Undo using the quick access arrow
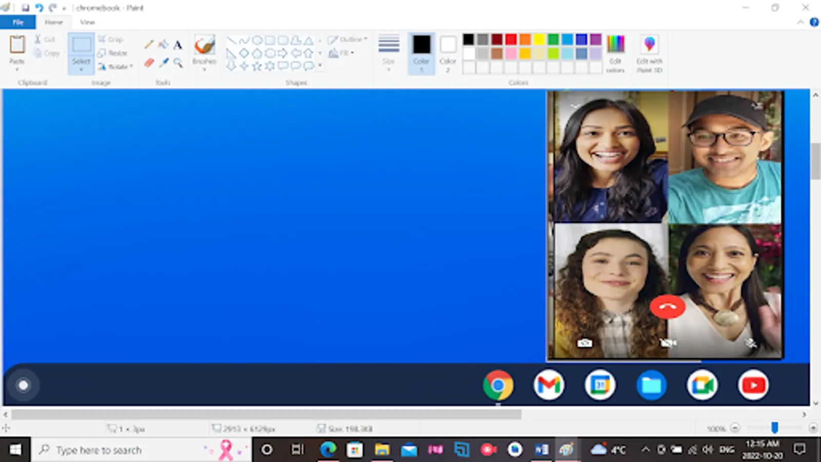 coord(39,8)
